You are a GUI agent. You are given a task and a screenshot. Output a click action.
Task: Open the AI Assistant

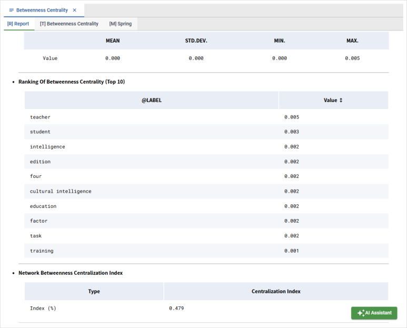pyautogui.click(x=374, y=313)
